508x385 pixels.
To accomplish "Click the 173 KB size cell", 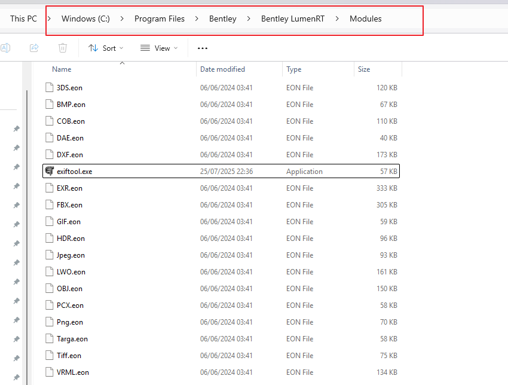I will (x=387, y=155).
